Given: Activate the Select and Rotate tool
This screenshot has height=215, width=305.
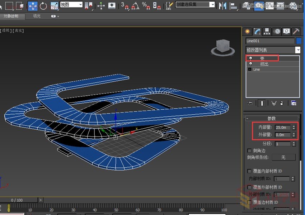Looking at the screenshot, I should click(43, 6).
